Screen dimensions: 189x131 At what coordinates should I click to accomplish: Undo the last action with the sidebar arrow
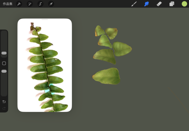(x=4, y=102)
